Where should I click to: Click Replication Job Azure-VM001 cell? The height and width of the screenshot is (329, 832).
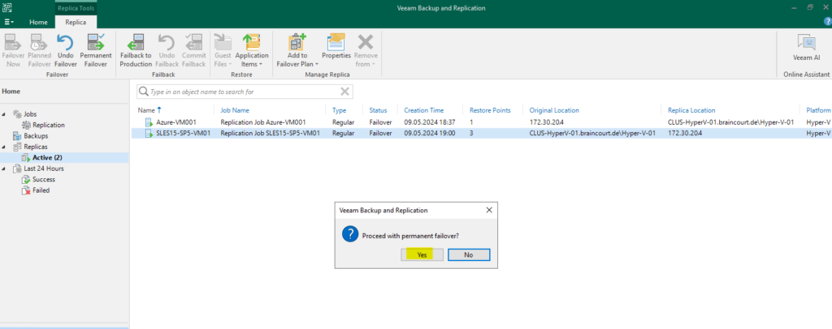coord(263,122)
